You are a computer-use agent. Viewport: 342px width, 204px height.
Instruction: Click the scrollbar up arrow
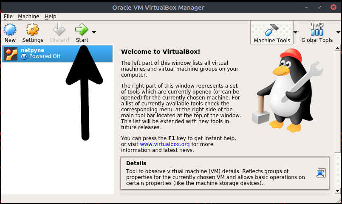pos(337,48)
